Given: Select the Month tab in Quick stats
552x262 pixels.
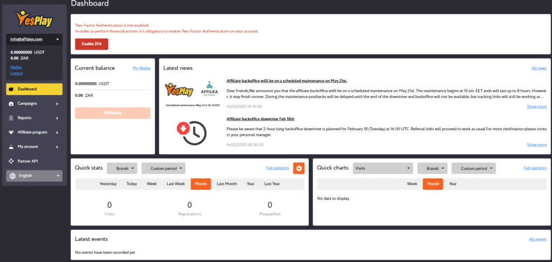Looking at the screenshot, I should click(201, 184).
